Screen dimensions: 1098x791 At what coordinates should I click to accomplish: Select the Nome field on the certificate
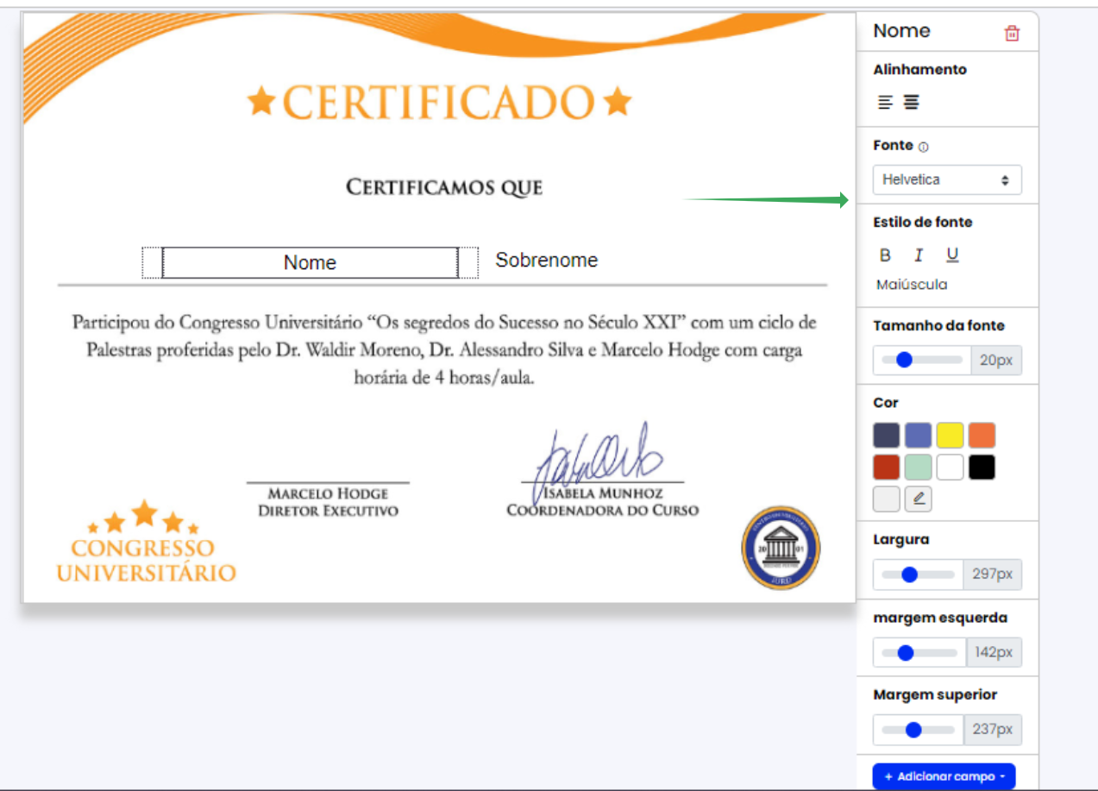[x=310, y=262]
